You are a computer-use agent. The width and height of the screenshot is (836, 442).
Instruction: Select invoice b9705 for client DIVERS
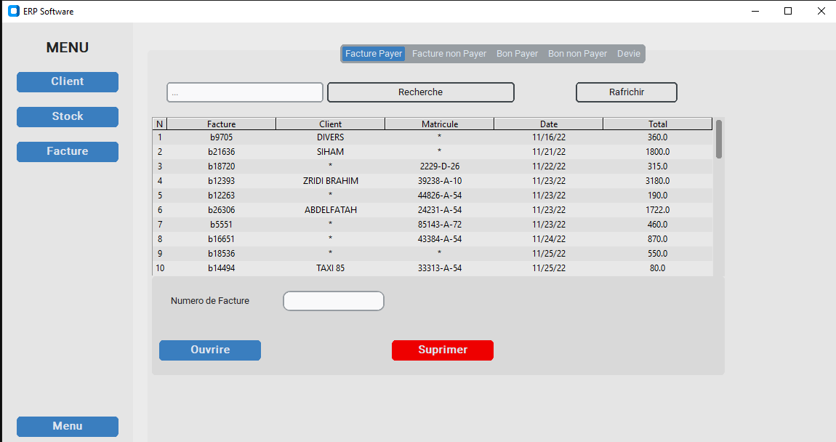pyautogui.click(x=331, y=137)
